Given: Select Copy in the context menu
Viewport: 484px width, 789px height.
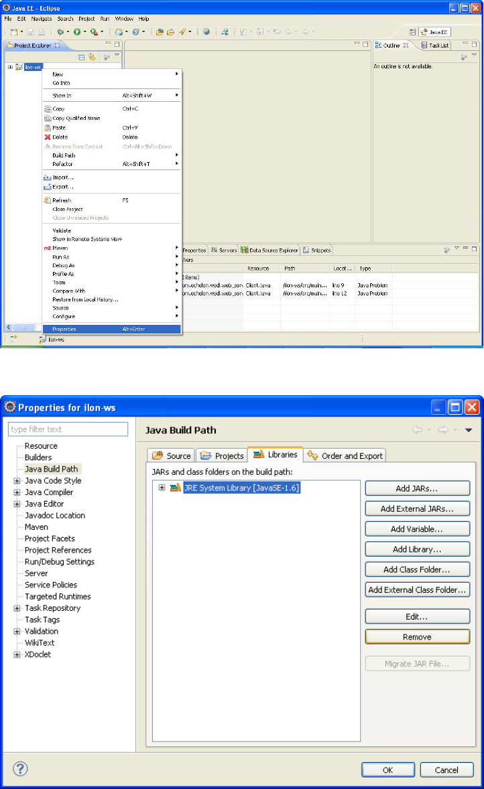Looking at the screenshot, I should [112, 109].
